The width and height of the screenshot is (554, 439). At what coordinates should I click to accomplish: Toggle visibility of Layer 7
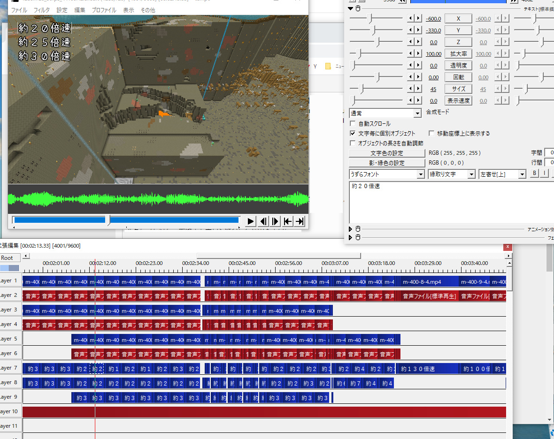(10, 368)
